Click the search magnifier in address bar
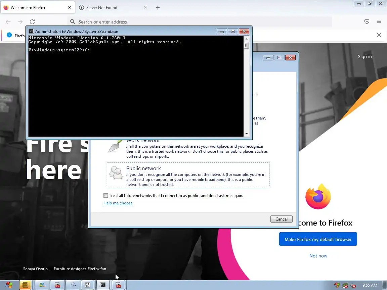387x290 pixels. click(x=73, y=22)
